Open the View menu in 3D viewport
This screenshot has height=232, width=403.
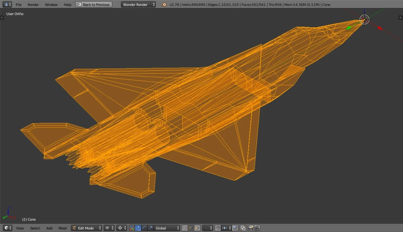pos(20,228)
